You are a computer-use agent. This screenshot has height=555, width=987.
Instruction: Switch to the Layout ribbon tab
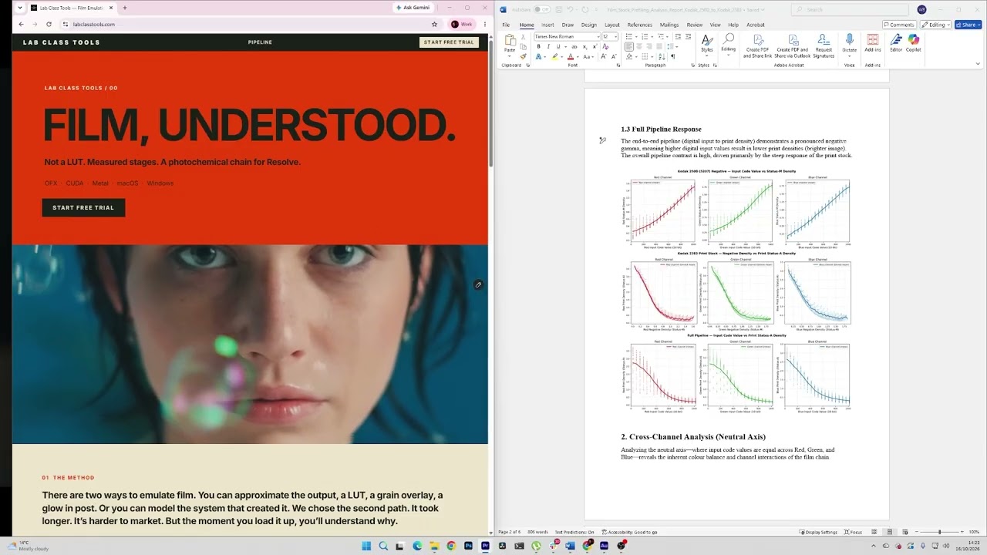coord(611,25)
